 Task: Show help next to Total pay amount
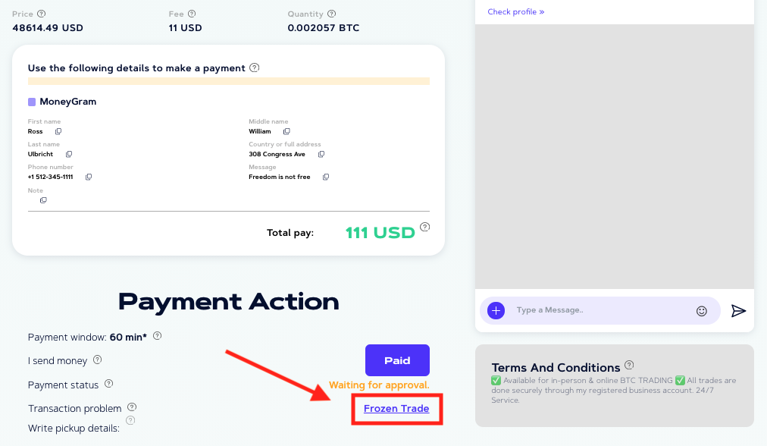pos(425,227)
